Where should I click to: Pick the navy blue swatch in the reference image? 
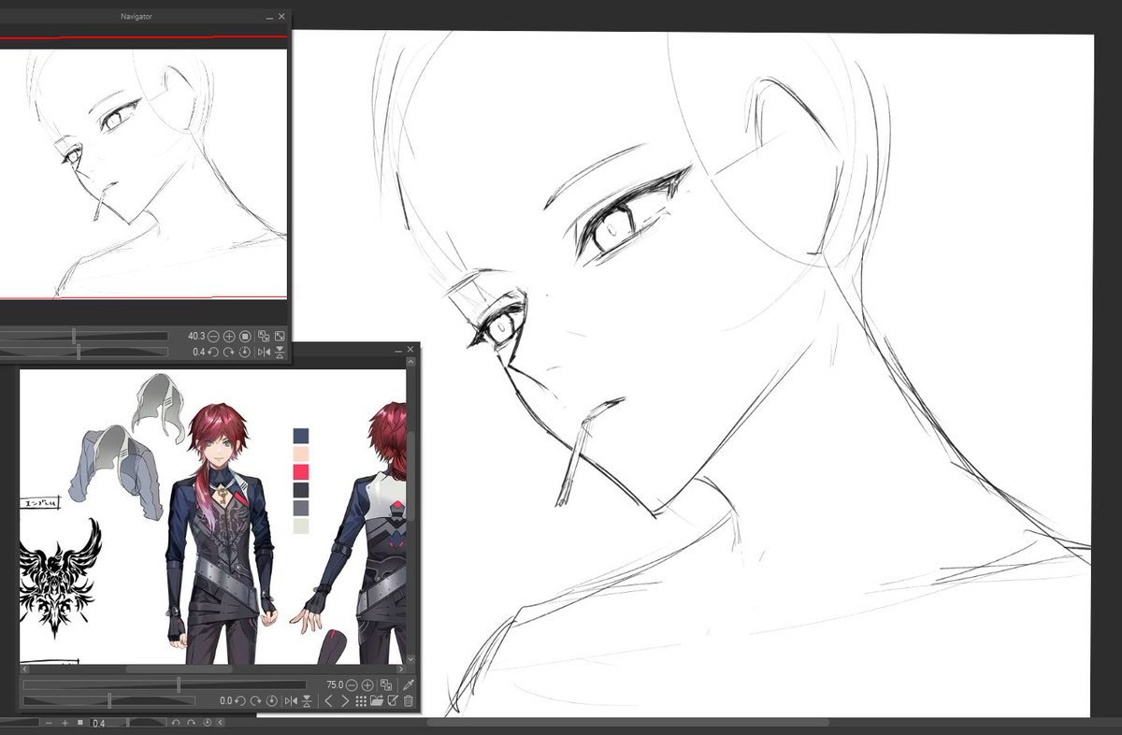[x=301, y=436]
